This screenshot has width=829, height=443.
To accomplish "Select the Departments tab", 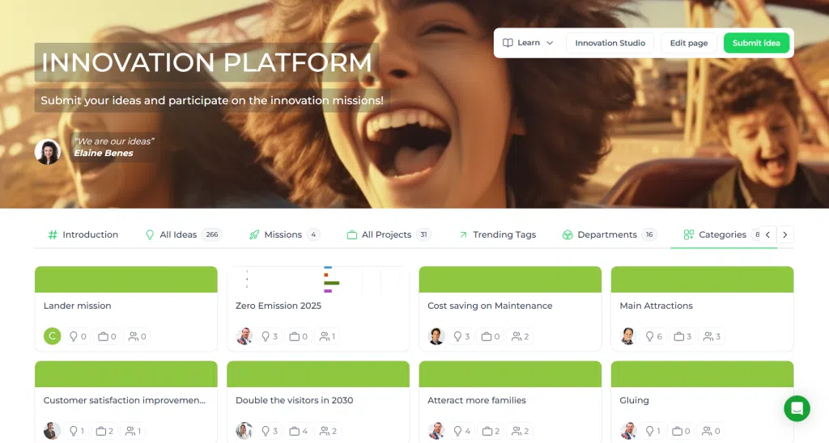I will coord(609,234).
